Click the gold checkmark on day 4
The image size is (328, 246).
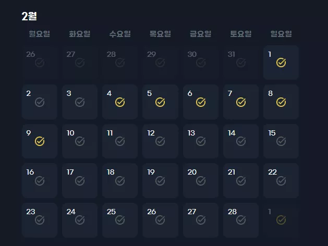(x=120, y=102)
